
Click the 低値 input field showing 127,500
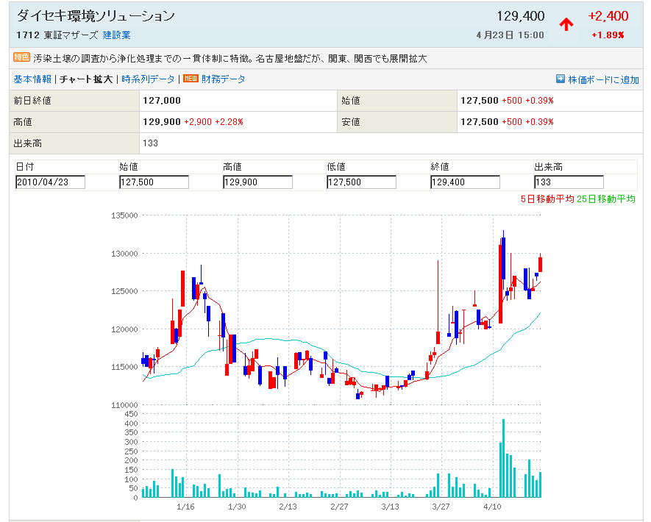pyautogui.click(x=362, y=182)
